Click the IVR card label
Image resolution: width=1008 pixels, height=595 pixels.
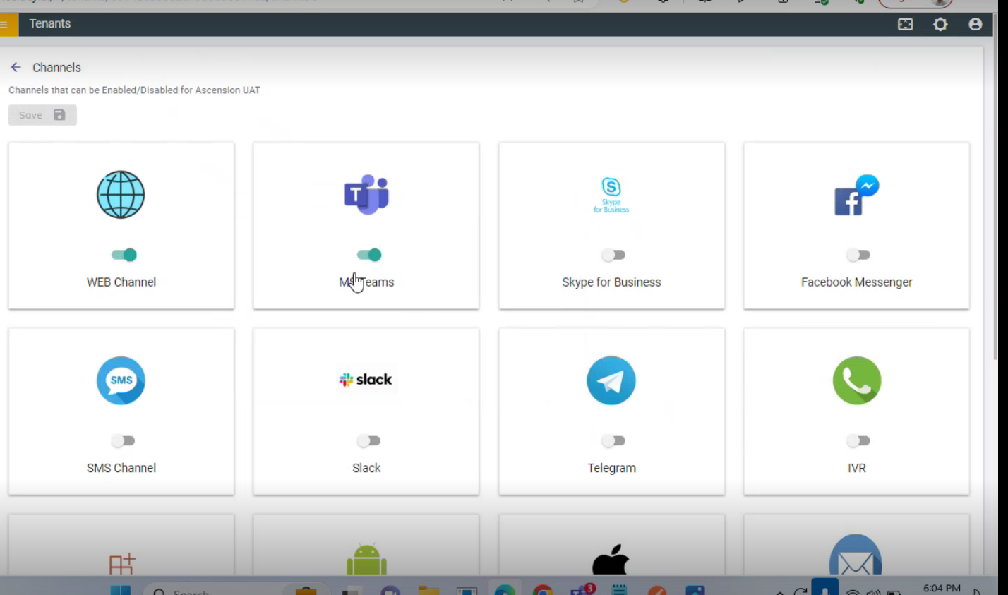pos(856,468)
